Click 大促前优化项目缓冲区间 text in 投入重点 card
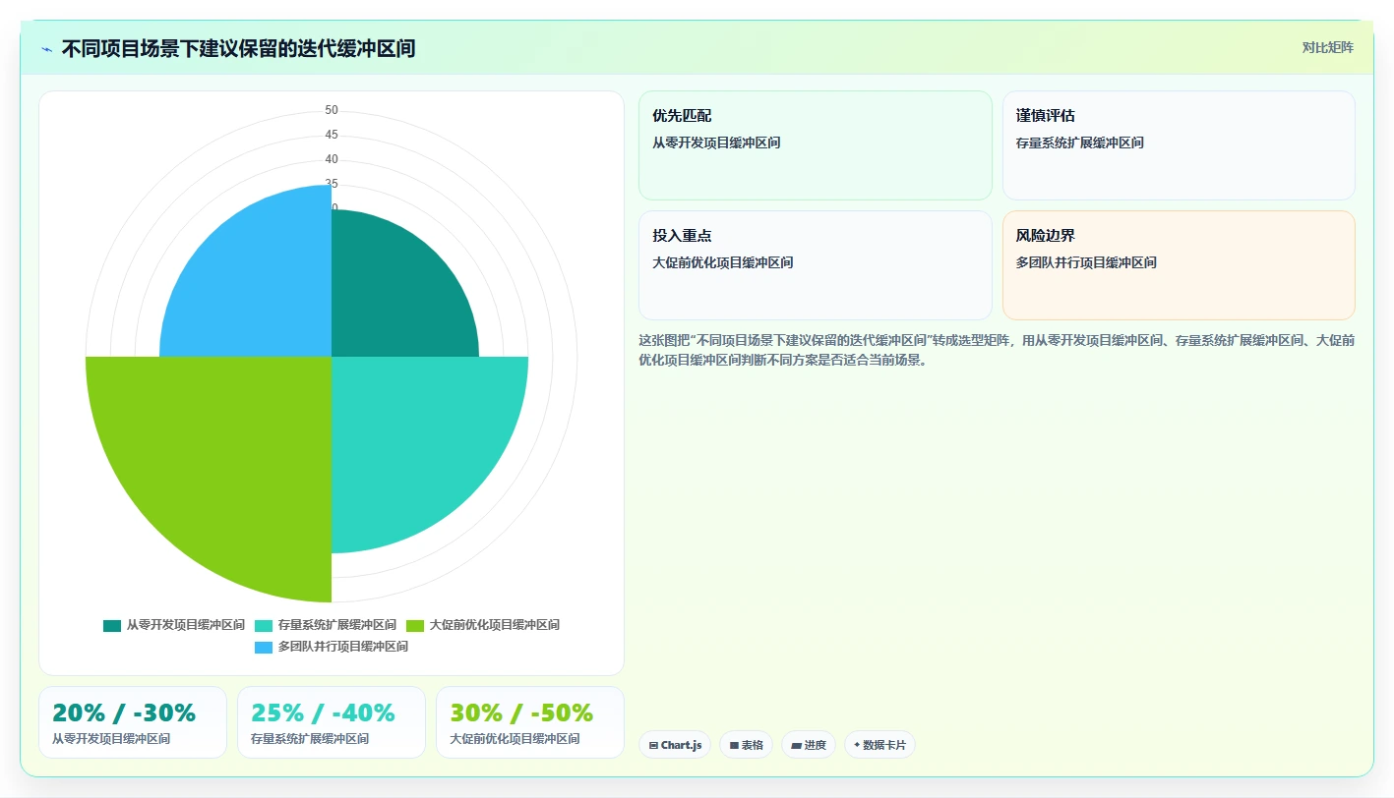 [x=723, y=262]
